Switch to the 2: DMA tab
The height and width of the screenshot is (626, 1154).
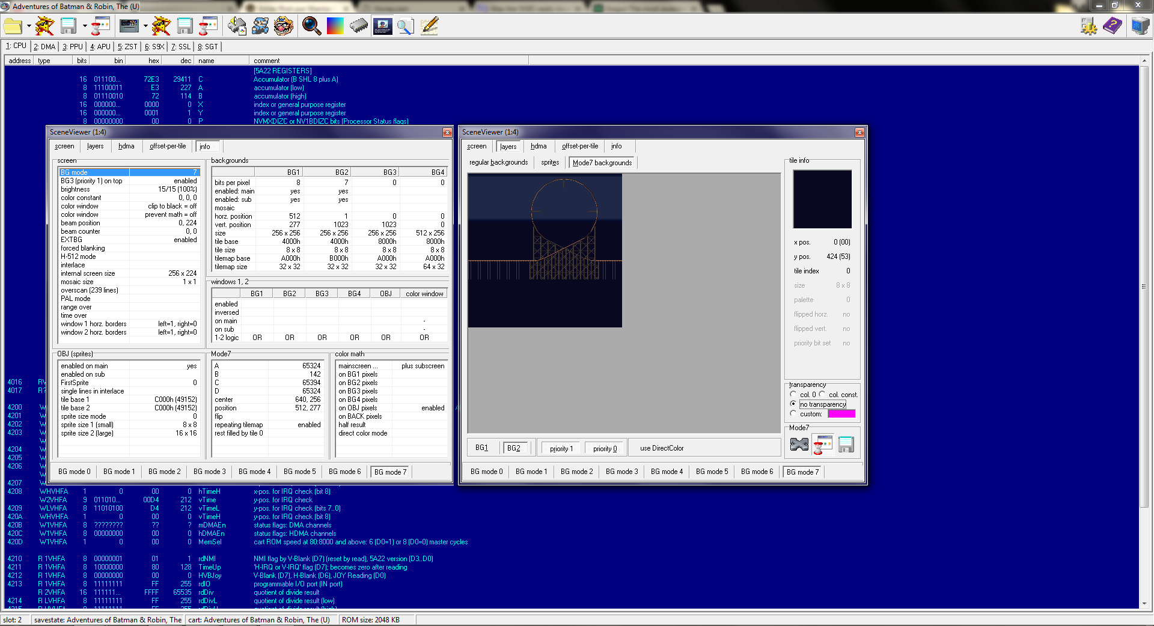(44, 47)
